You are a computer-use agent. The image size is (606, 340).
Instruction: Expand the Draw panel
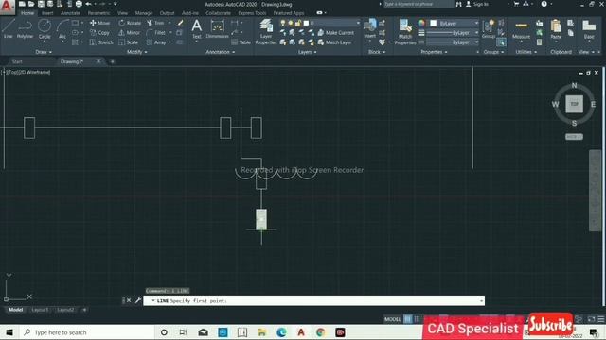[x=44, y=52]
